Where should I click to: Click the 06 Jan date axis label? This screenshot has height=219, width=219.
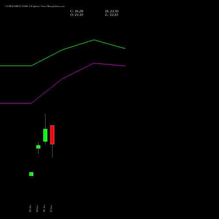click(44, 208)
